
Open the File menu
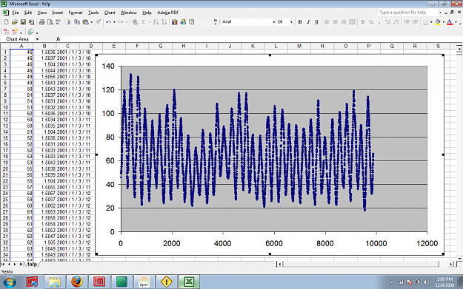point(16,13)
